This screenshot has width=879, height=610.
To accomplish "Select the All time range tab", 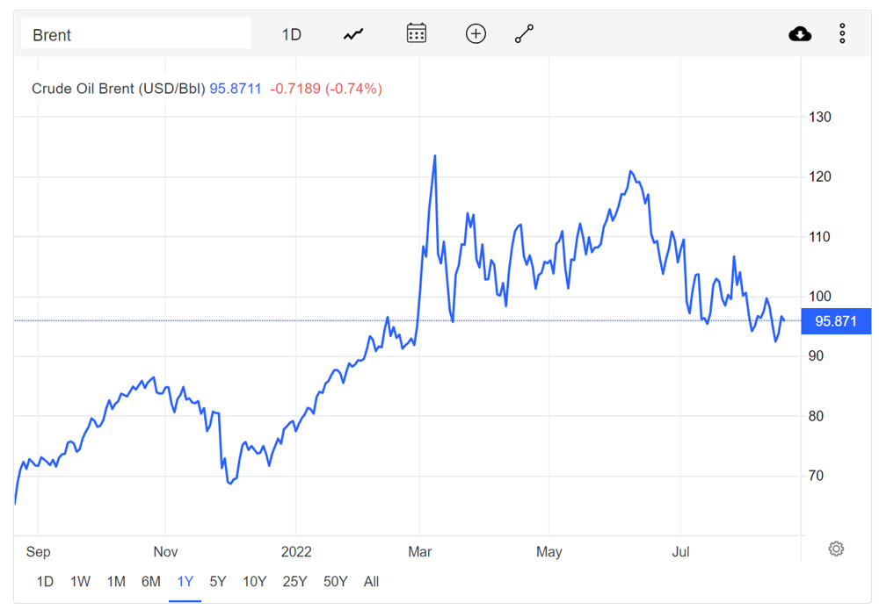I will click(371, 581).
